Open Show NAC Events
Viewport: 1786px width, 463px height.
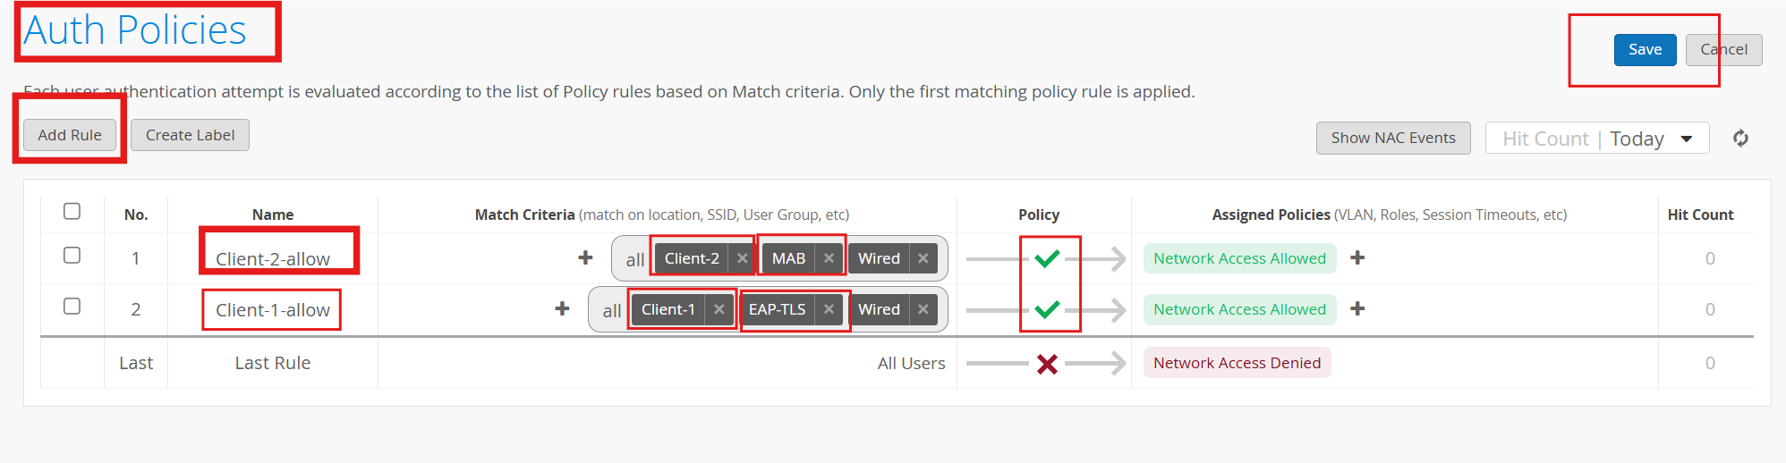click(x=1392, y=138)
